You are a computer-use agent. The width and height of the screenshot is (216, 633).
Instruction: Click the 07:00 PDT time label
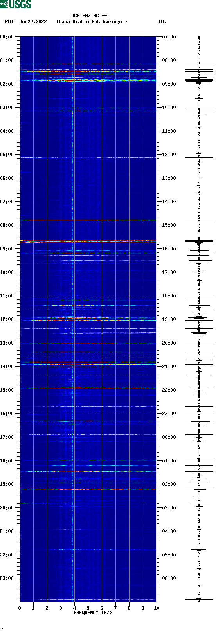7,202
